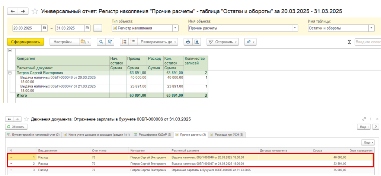Open the Еще menu next to help button
This screenshot has width=381, height=176.
pyautogui.click(x=364, y=127)
